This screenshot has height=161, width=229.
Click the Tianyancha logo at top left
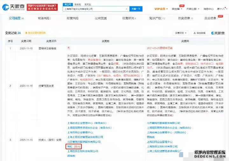(x=13, y=7)
